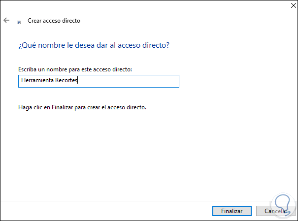Click the back arrow in the wizard header
Screen dimensions: 298x221
coord(6,21)
